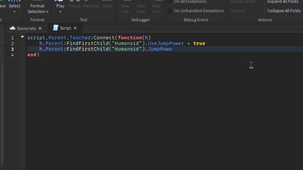Click the word Touched in line 1

point(80,38)
